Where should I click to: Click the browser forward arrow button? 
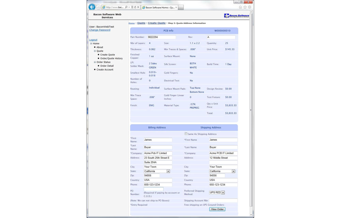98,7
